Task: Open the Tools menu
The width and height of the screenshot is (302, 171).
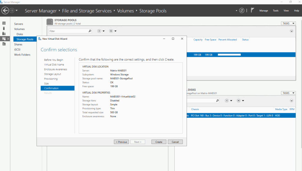Action: pos(276,11)
